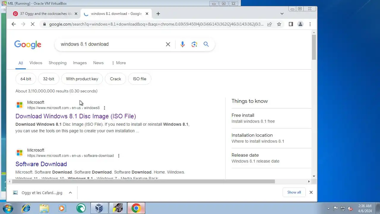The image size is (380, 214).
Task: Open a new tab with the plus button
Action: [x=158, y=14]
